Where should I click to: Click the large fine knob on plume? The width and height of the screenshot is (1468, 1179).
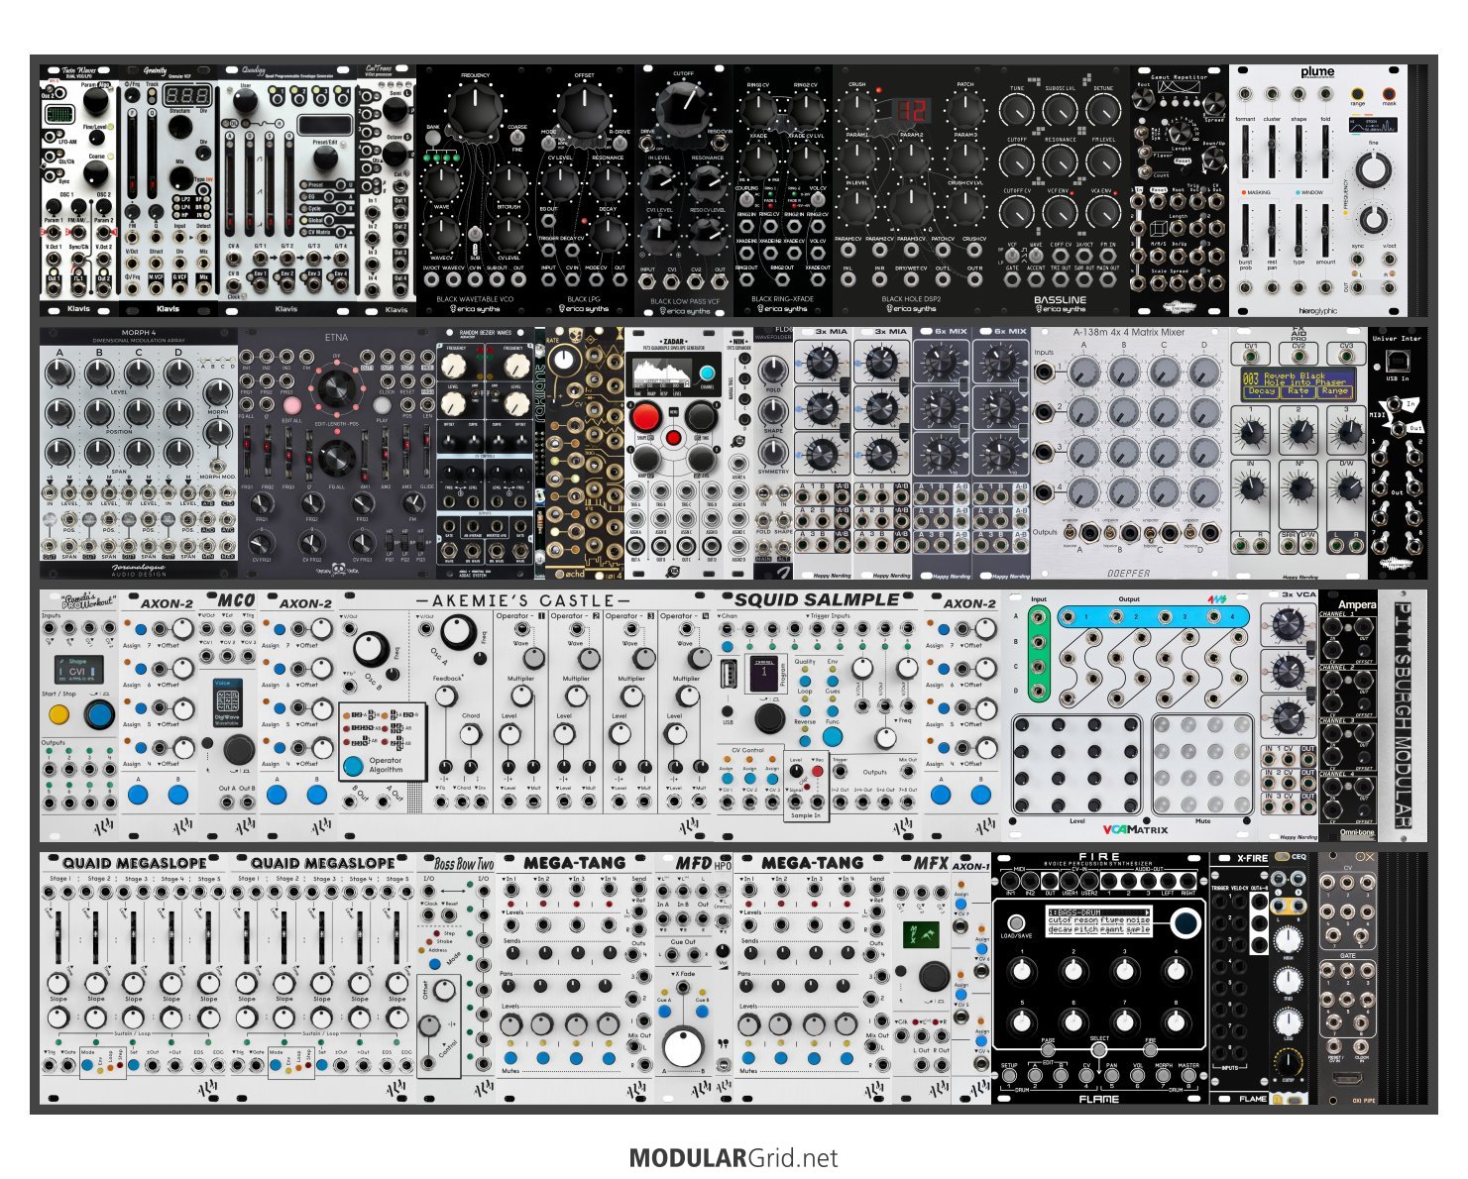pyautogui.click(x=1373, y=170)
